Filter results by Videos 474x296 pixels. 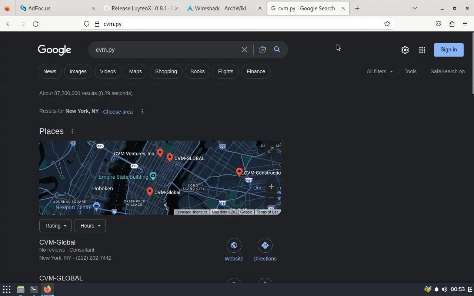tap(108, 71)
